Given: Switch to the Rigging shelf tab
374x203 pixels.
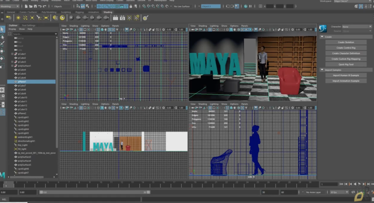Looking at the screenshot, I should 79,12.
